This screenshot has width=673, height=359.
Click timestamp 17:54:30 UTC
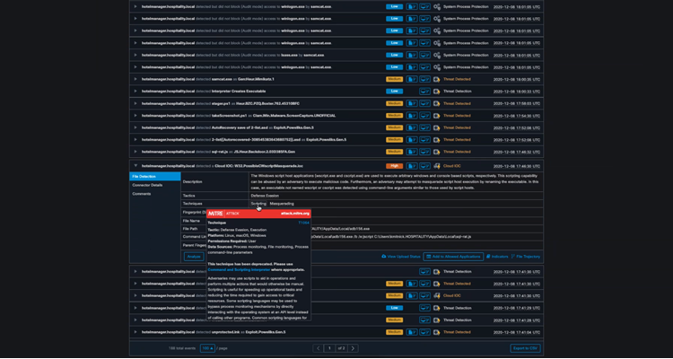[x=516, y=116]
